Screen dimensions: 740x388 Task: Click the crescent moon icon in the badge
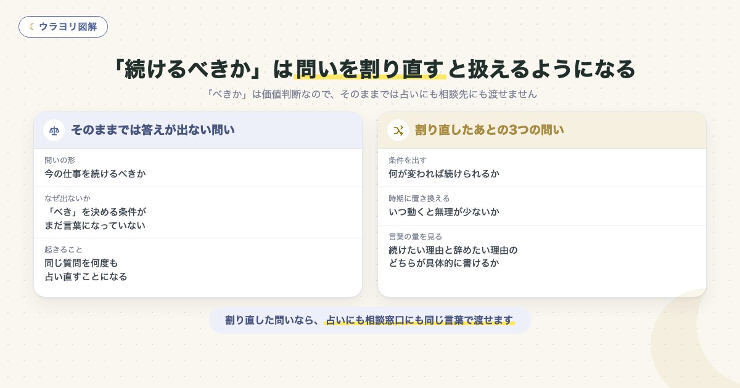click(x=32, y=26)
